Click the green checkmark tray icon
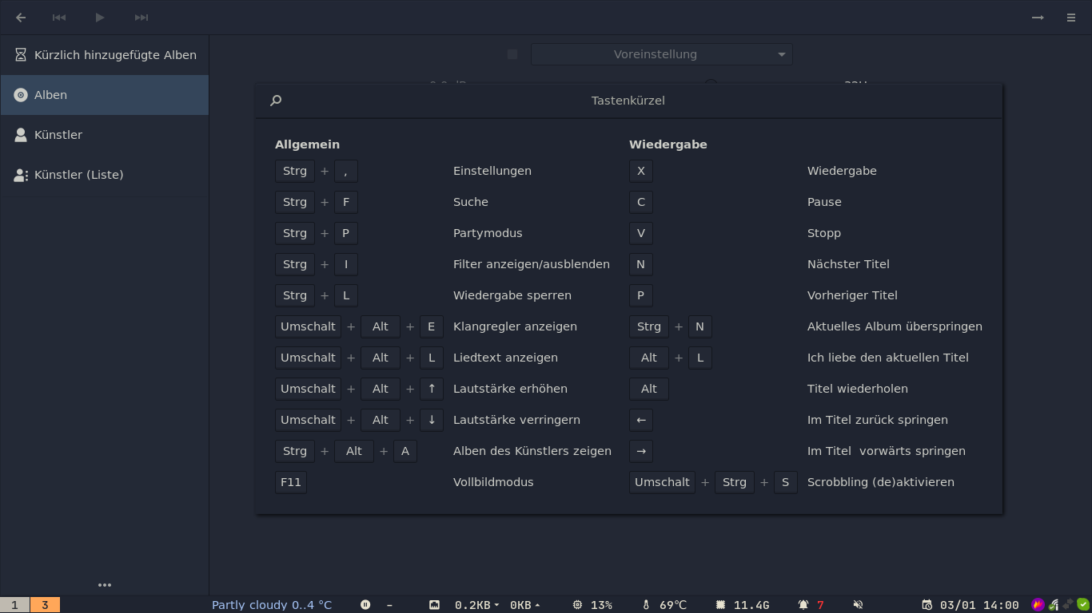The height and width of the screenshot is (613, 1092). tap(1082, 604)
